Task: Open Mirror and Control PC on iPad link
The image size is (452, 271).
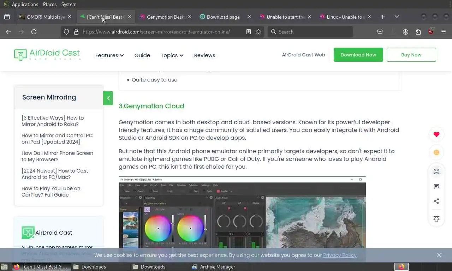Action: pyautogui.click(x=57, y=139)
